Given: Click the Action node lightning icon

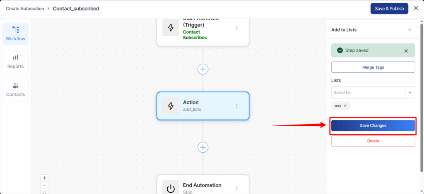Looking at the screenshot, I should (x=171, y=106).
